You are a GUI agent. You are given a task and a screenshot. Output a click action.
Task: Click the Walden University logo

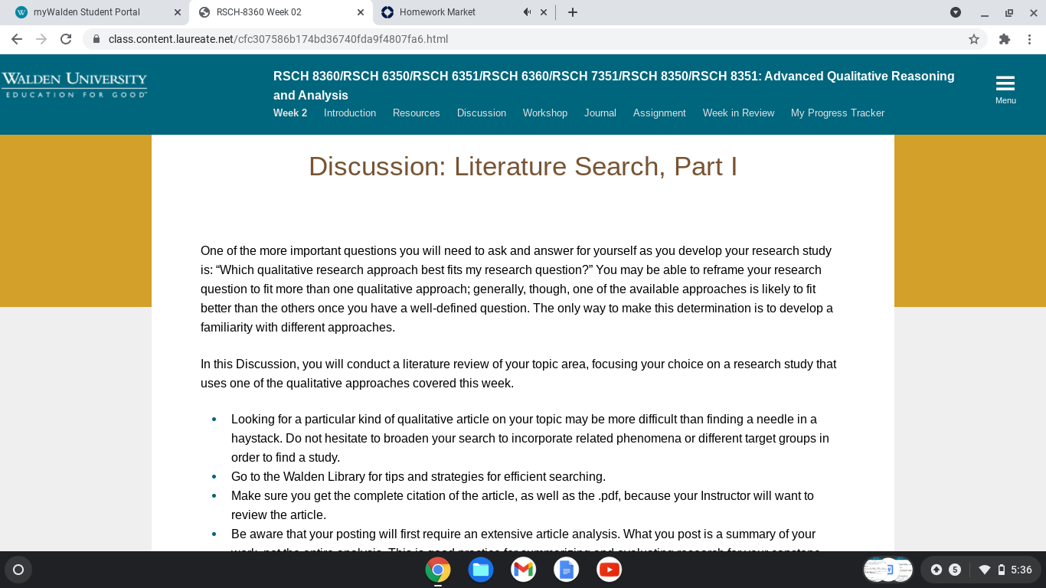74,84
